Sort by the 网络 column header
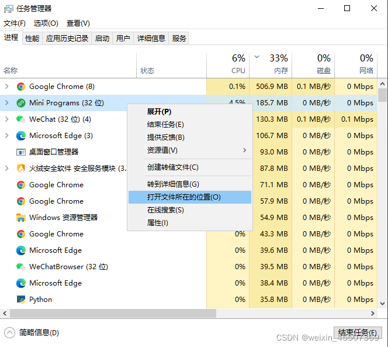The width and height of the screenshot is (388, 347). (356, 66)
